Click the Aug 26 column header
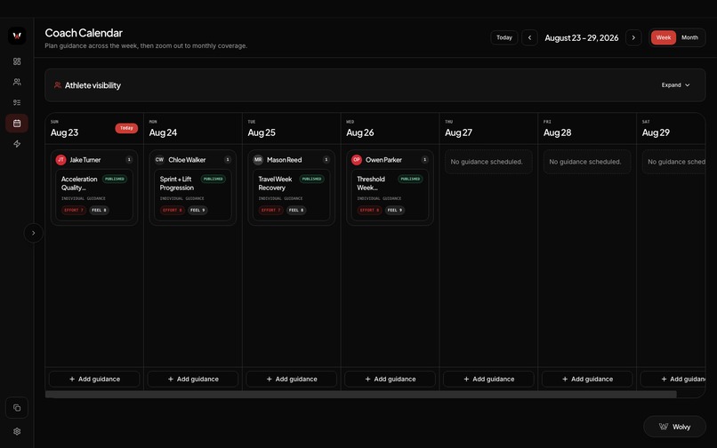717x448 pixels. pos(390,129)
